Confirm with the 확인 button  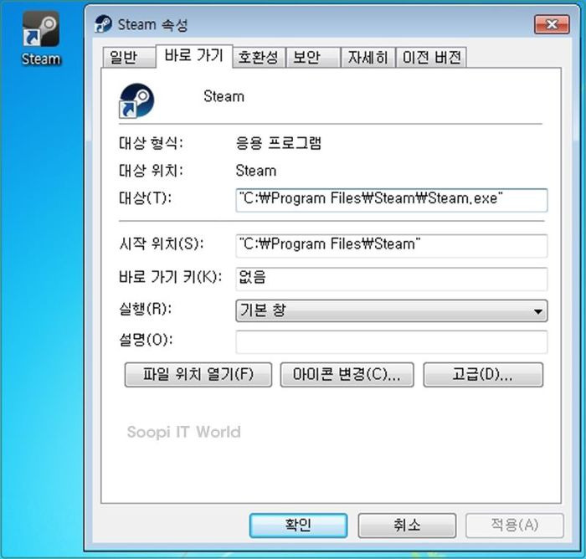point(298,526)
